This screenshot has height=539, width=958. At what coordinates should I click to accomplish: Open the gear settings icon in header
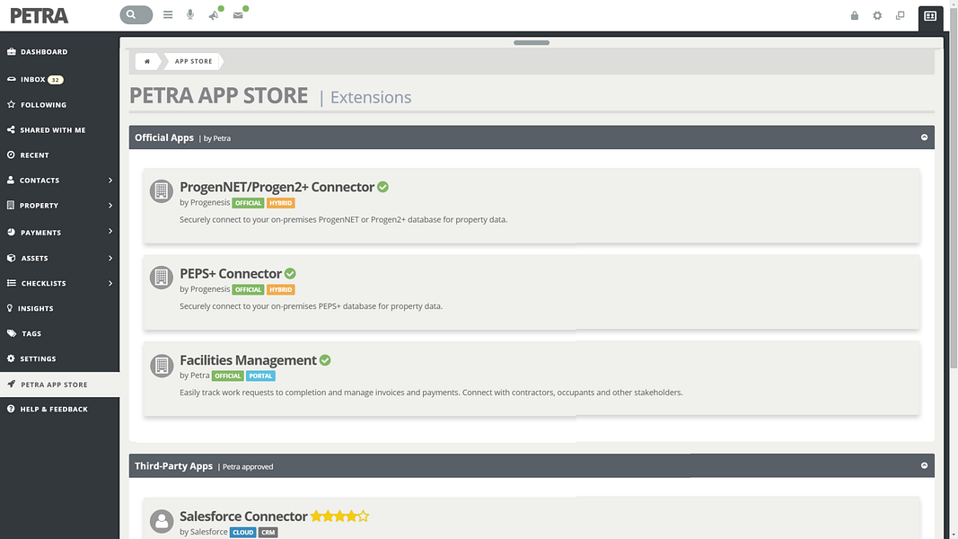tap(877, 16)
